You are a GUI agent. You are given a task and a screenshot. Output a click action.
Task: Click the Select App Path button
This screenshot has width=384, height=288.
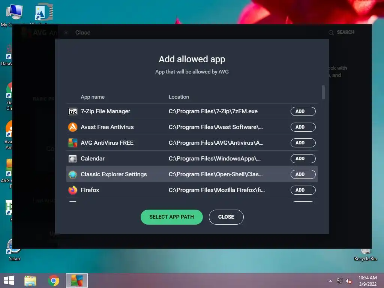pos(172,217)
